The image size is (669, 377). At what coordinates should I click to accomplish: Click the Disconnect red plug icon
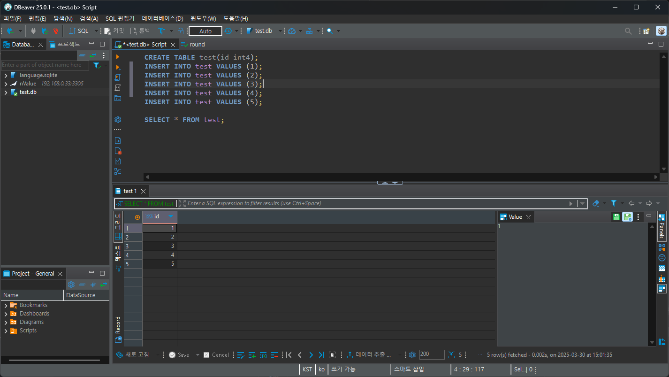point(56,31)
